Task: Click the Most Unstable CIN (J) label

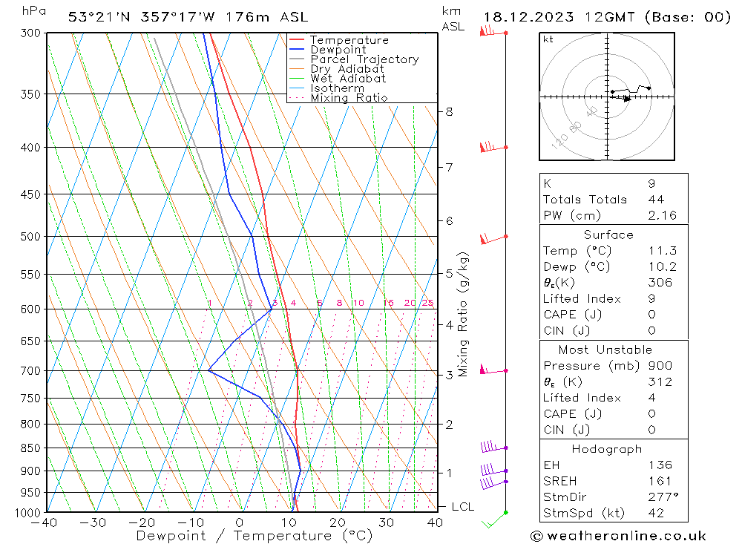Action: [x=566, y=430]
